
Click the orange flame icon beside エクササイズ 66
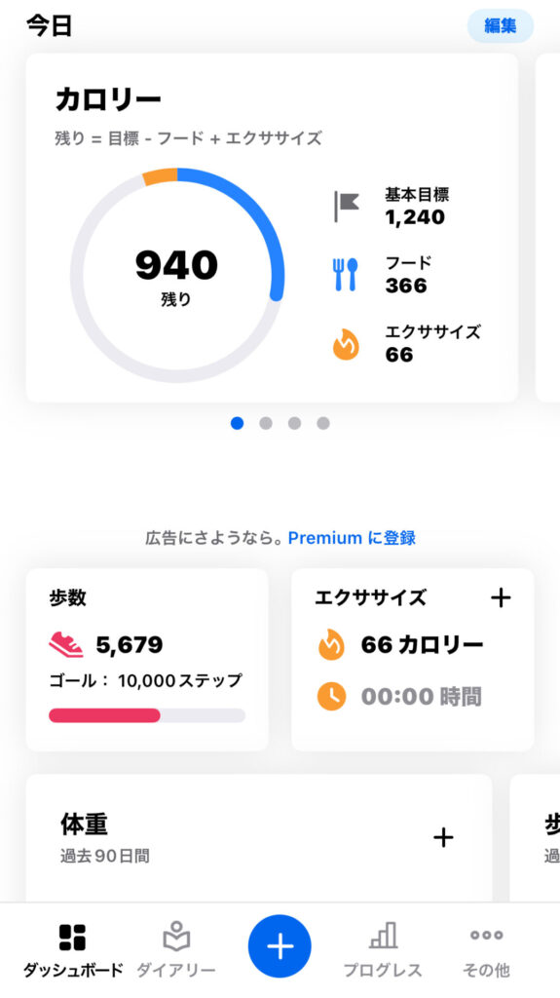coord(346,344)
